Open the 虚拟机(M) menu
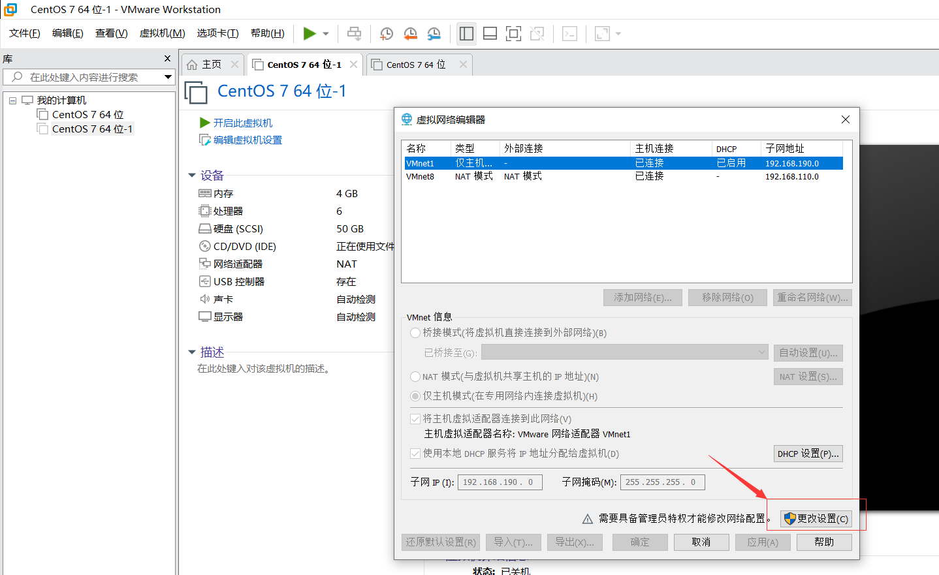939x575 pixels. pos(162,33)
